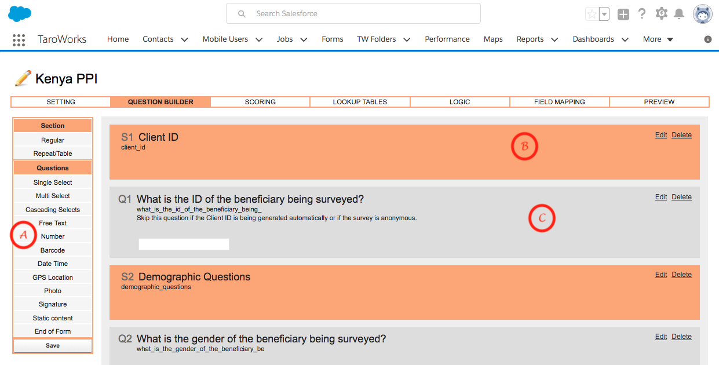This screenshot has width=719, height=365.
Task: Add a Regular section
Action: 53,140
